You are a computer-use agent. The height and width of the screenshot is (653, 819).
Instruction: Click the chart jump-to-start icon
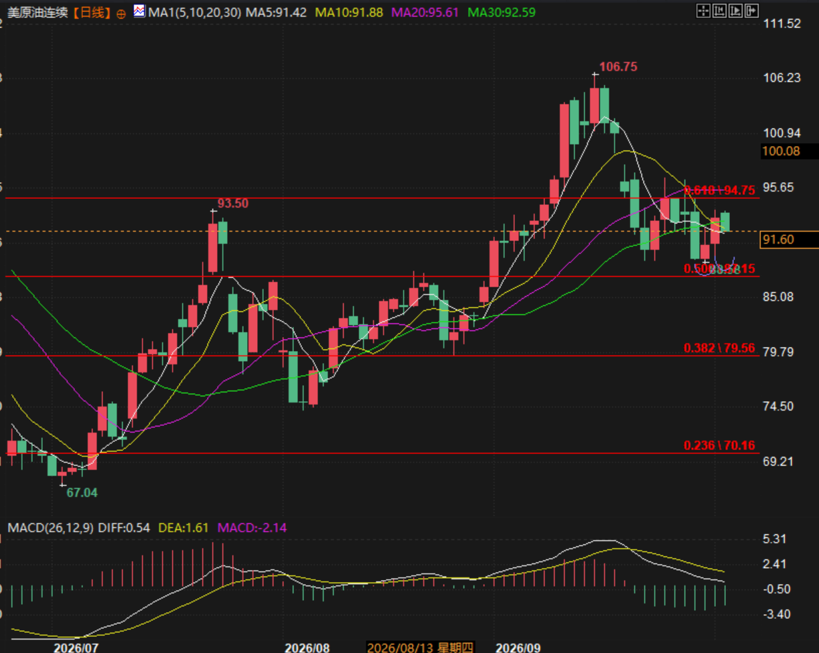(720, 11)
